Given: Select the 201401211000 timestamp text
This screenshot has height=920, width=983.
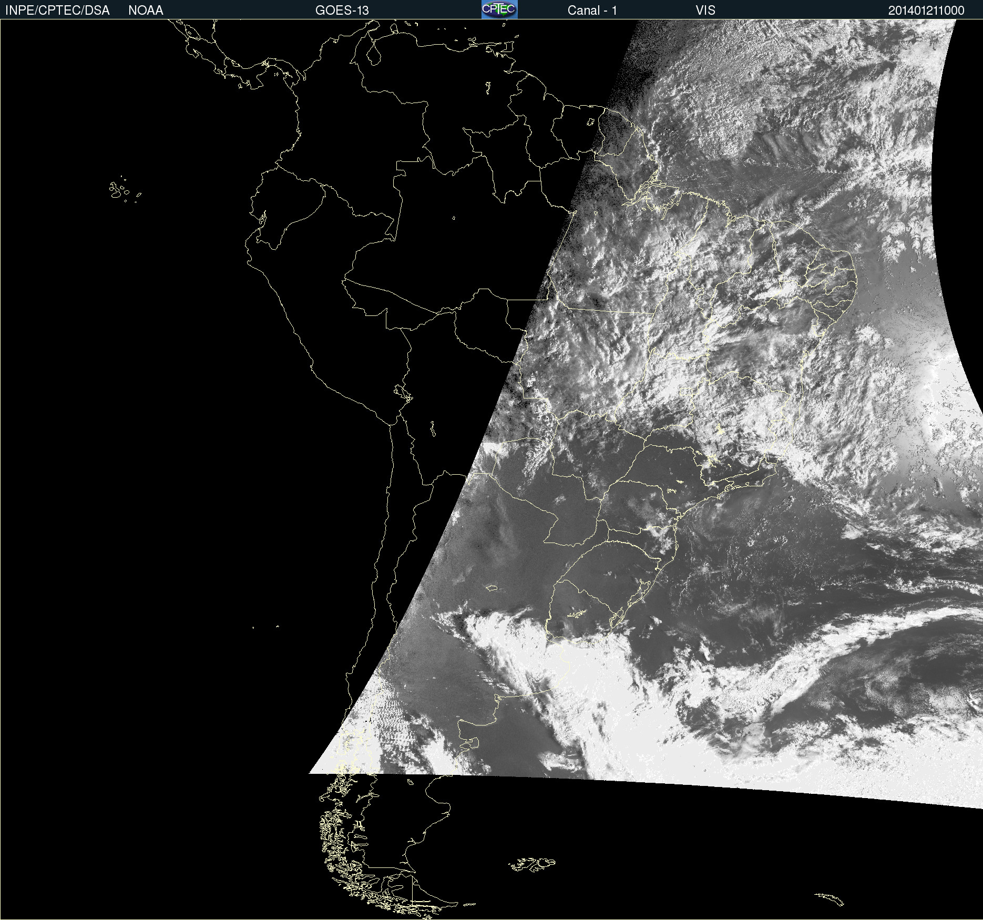Looking at the screenshot, I should point(926,11).
